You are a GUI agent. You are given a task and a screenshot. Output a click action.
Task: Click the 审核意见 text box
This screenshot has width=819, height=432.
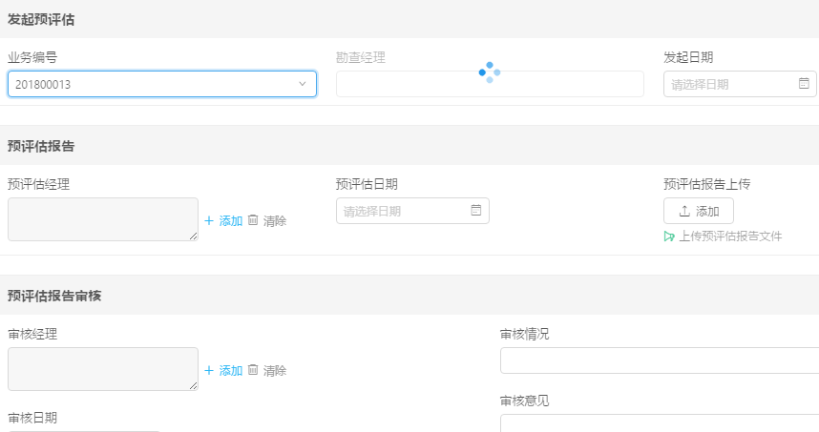(660, 423)
